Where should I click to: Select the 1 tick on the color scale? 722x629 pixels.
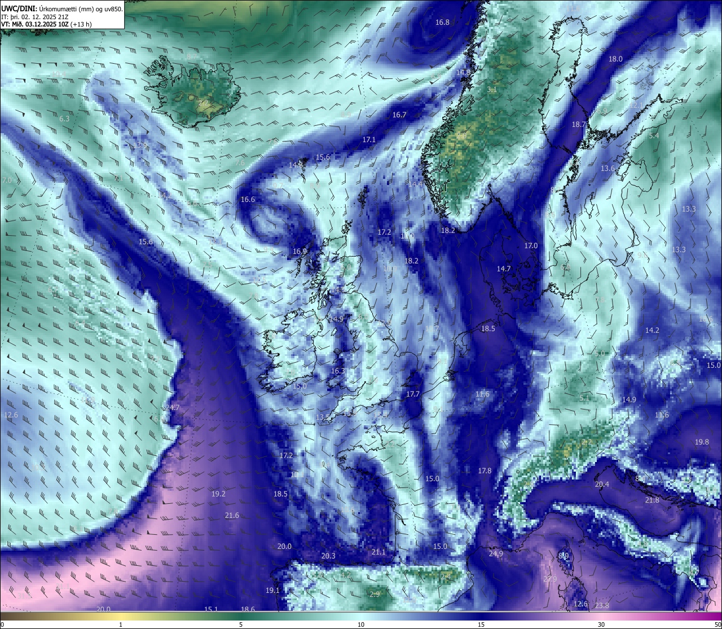point(121,624)
